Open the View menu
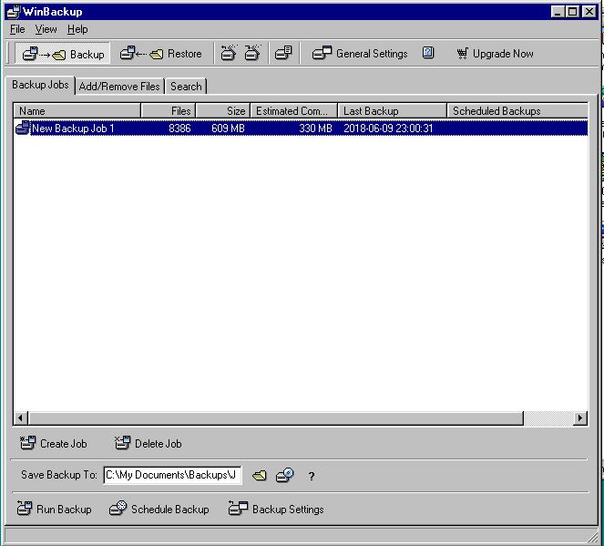 46,29
